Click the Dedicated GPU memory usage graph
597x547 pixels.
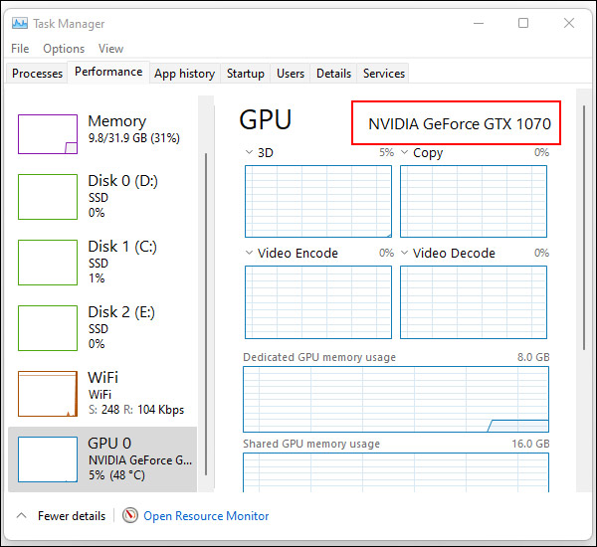tap(396, 399)
